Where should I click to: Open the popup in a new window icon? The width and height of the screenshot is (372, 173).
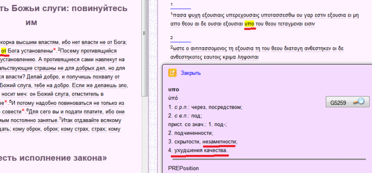click(x=172, y=73)
